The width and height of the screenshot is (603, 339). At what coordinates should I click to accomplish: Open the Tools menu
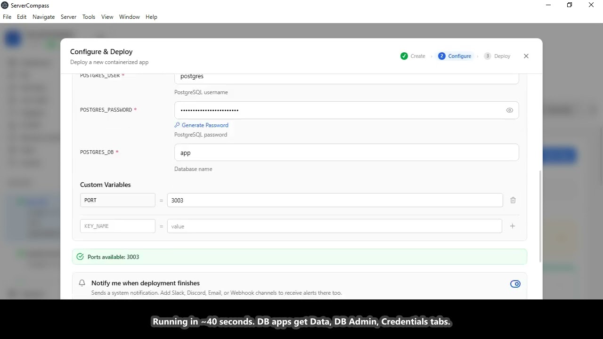click(x=89, y=16)
